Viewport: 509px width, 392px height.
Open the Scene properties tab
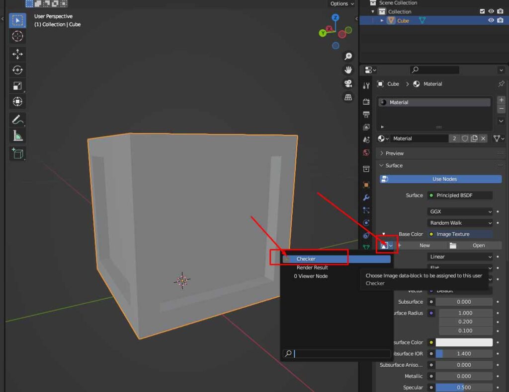coord(366,139)
